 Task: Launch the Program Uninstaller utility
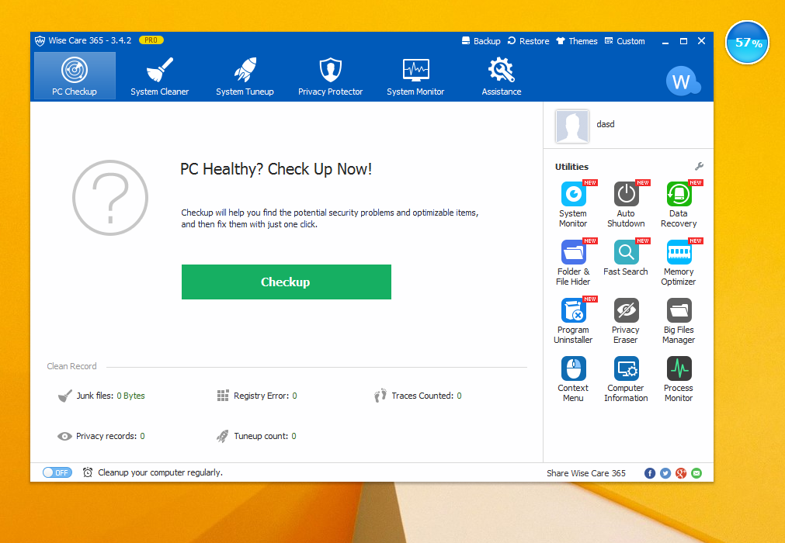pos(573,321)
